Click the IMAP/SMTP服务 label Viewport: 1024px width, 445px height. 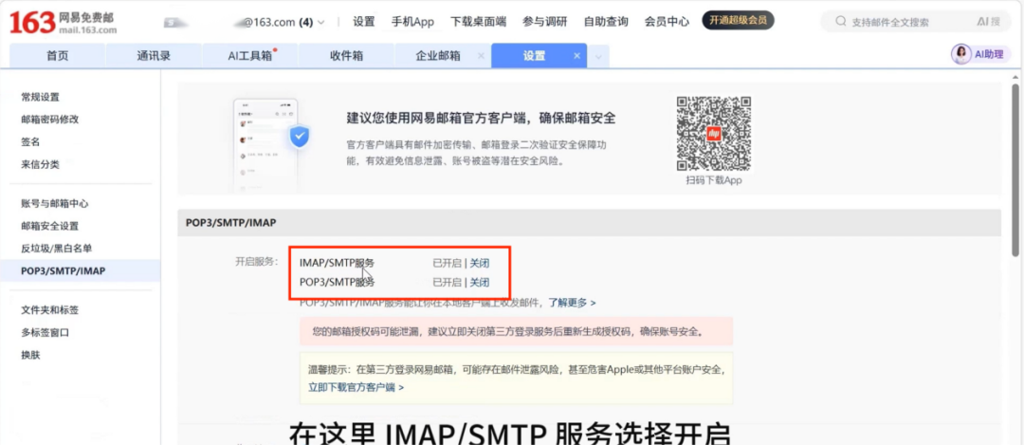[x=337, y=264]
